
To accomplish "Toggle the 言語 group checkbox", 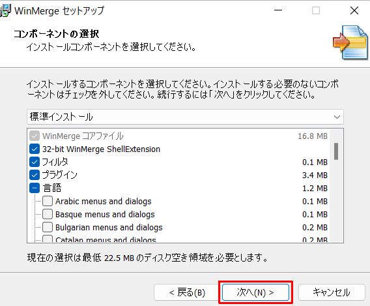I will coord(35,188).
